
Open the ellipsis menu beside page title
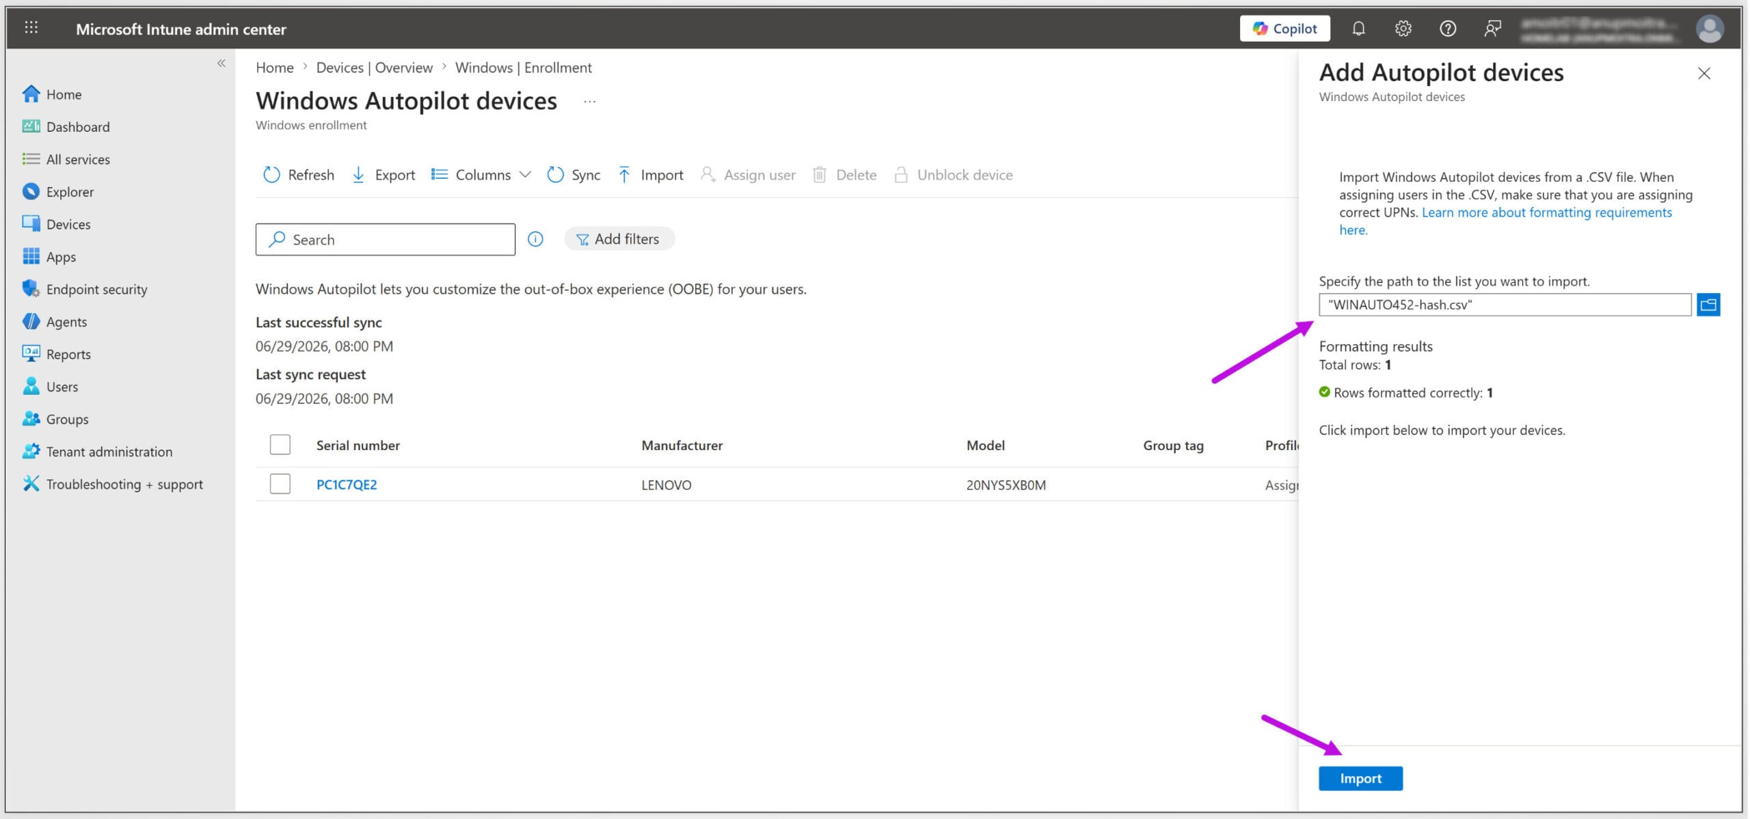tap(589, 102)
